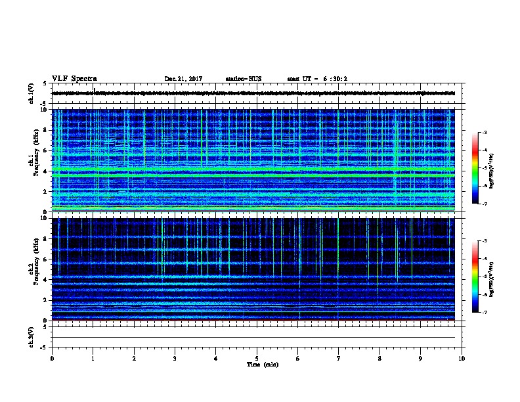This screenshot has height=402, width=520.
Task: Click the ch.1 spectrogram color scale bar
Action: [475, 168]
